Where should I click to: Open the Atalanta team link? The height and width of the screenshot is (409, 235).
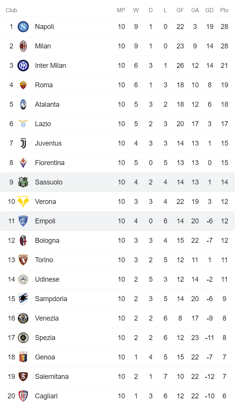point(47,104)
